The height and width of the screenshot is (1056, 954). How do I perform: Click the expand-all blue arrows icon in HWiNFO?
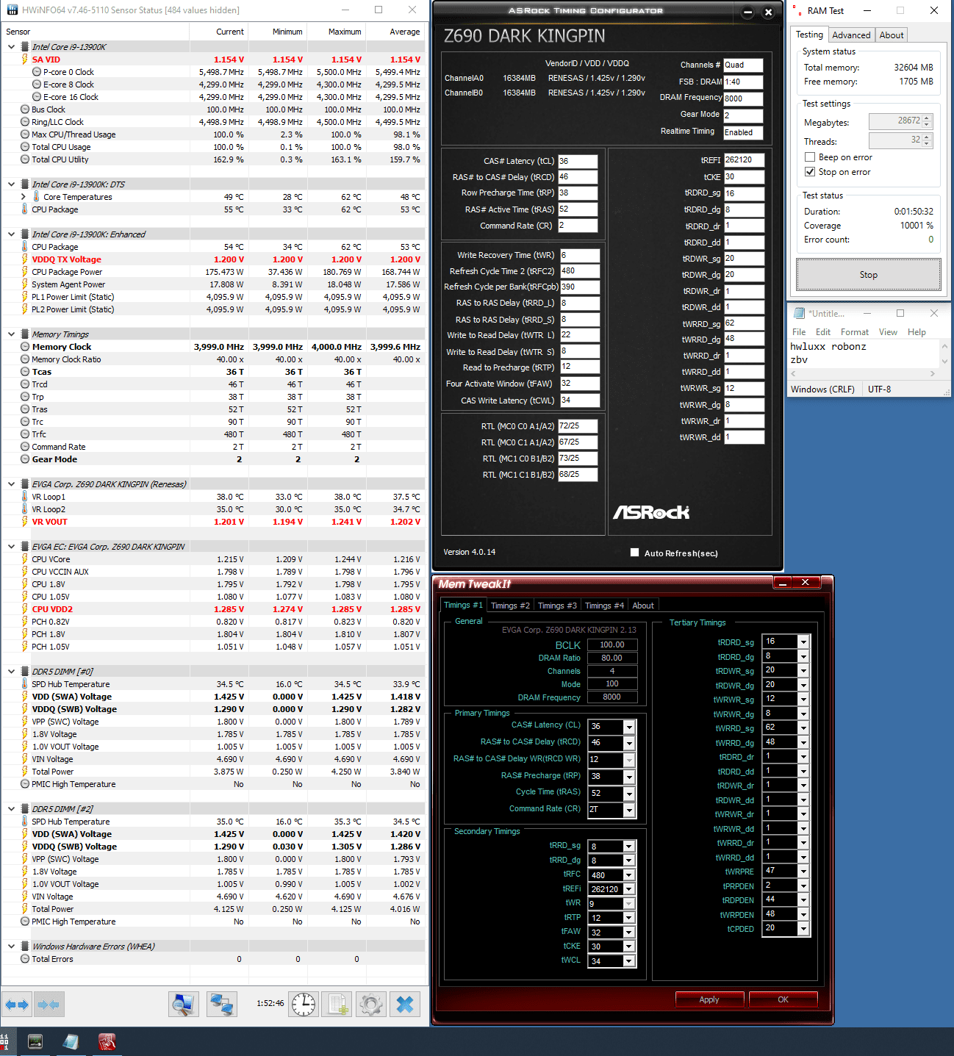(17, 1004)
